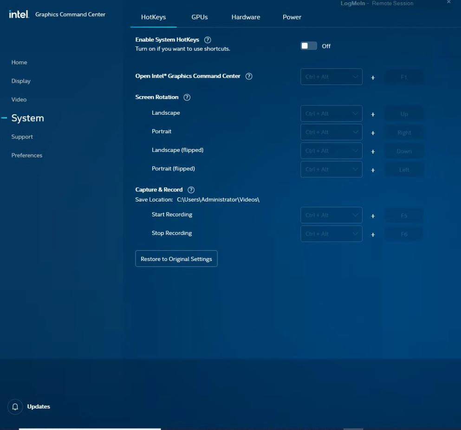Click the Left key field for Portrait (flipped)
461x430 pixels.
404,169
